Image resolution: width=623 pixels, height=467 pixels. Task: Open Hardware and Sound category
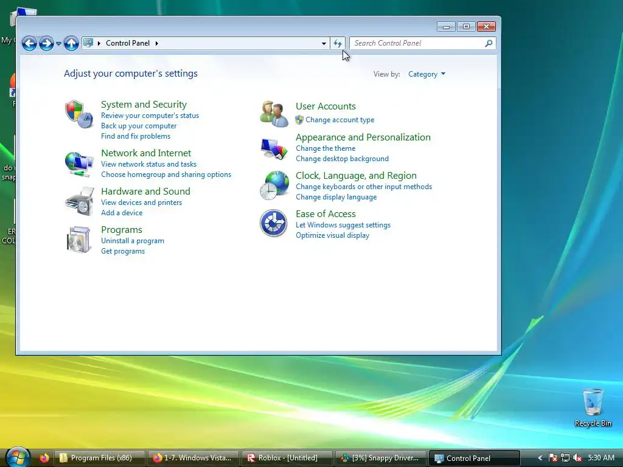pos(145,192)
